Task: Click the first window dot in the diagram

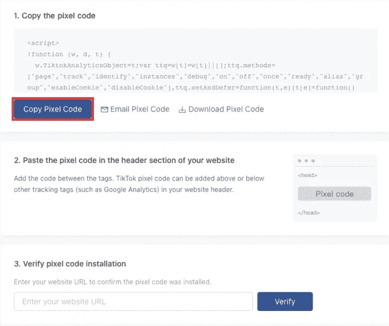Action: [299, 161]
